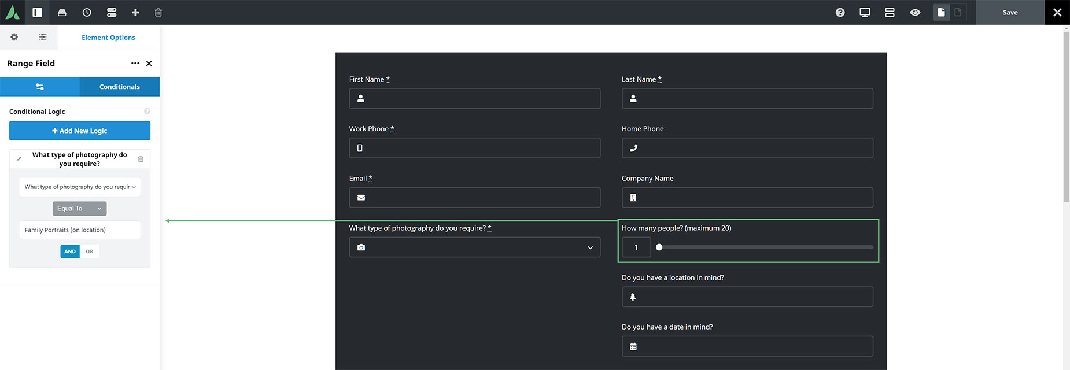The image size is (1070, 370).
Task: Toggle the sidebar panel icon
Action: coord(37,12)
